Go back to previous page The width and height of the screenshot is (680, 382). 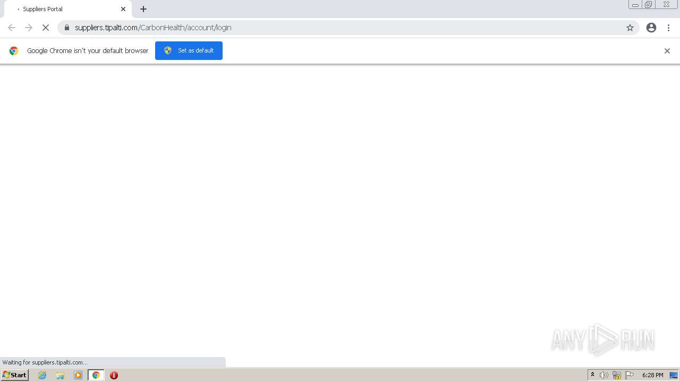point(12,28)
